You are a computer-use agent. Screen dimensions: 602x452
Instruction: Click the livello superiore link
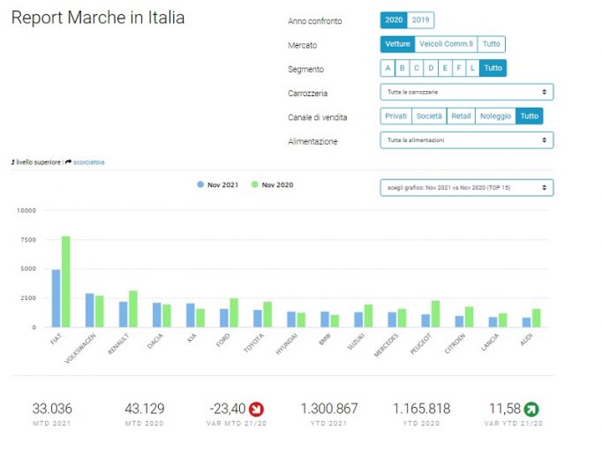click(x=38, y=162)
